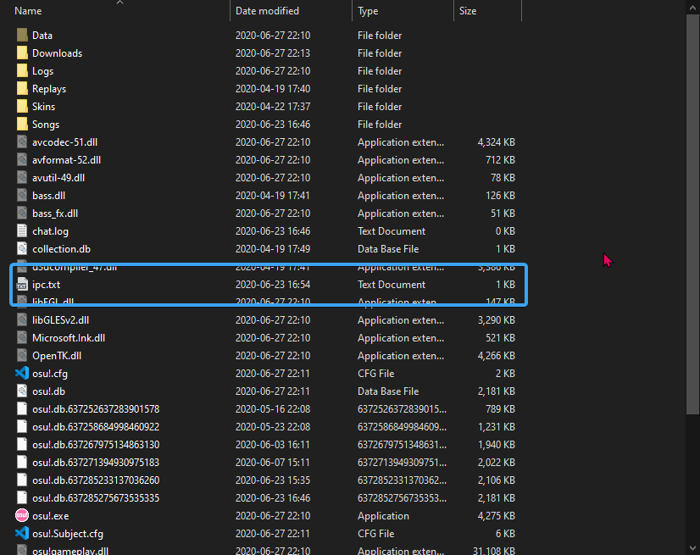The height and width of the screenshot is (555, 700).
Task: Select the Data folder icon
Action: pyautogui.click(x=22, y=36)
